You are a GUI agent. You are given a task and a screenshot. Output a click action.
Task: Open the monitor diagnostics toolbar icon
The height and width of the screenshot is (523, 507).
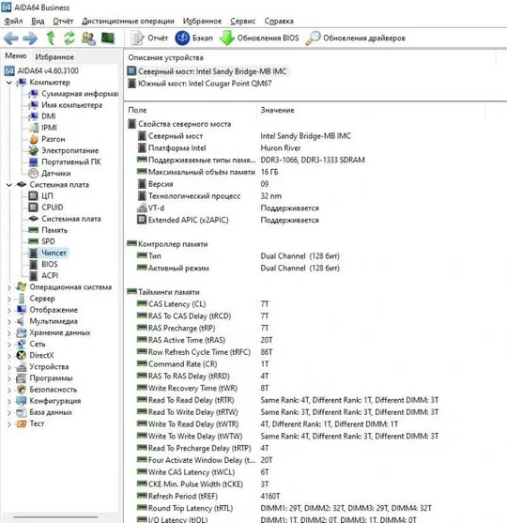(x=108, y=38)
